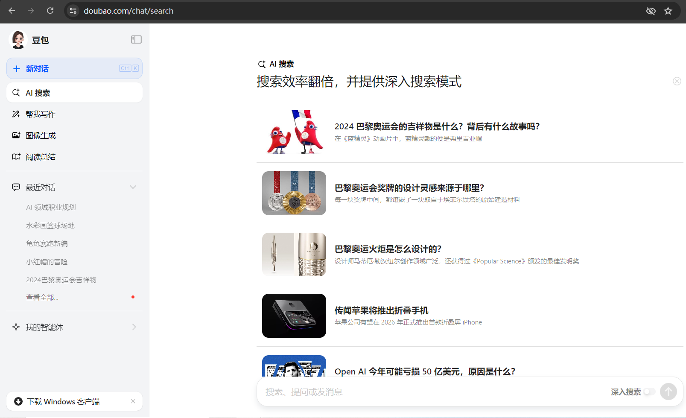Click the Olympic mascot thumbnail image

[x=294, y=132]
